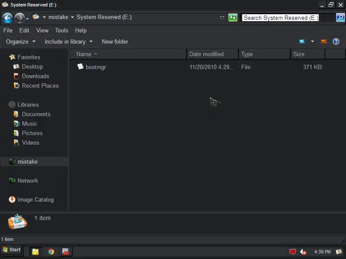Open more view options dropdown arrow

[312, 41]
